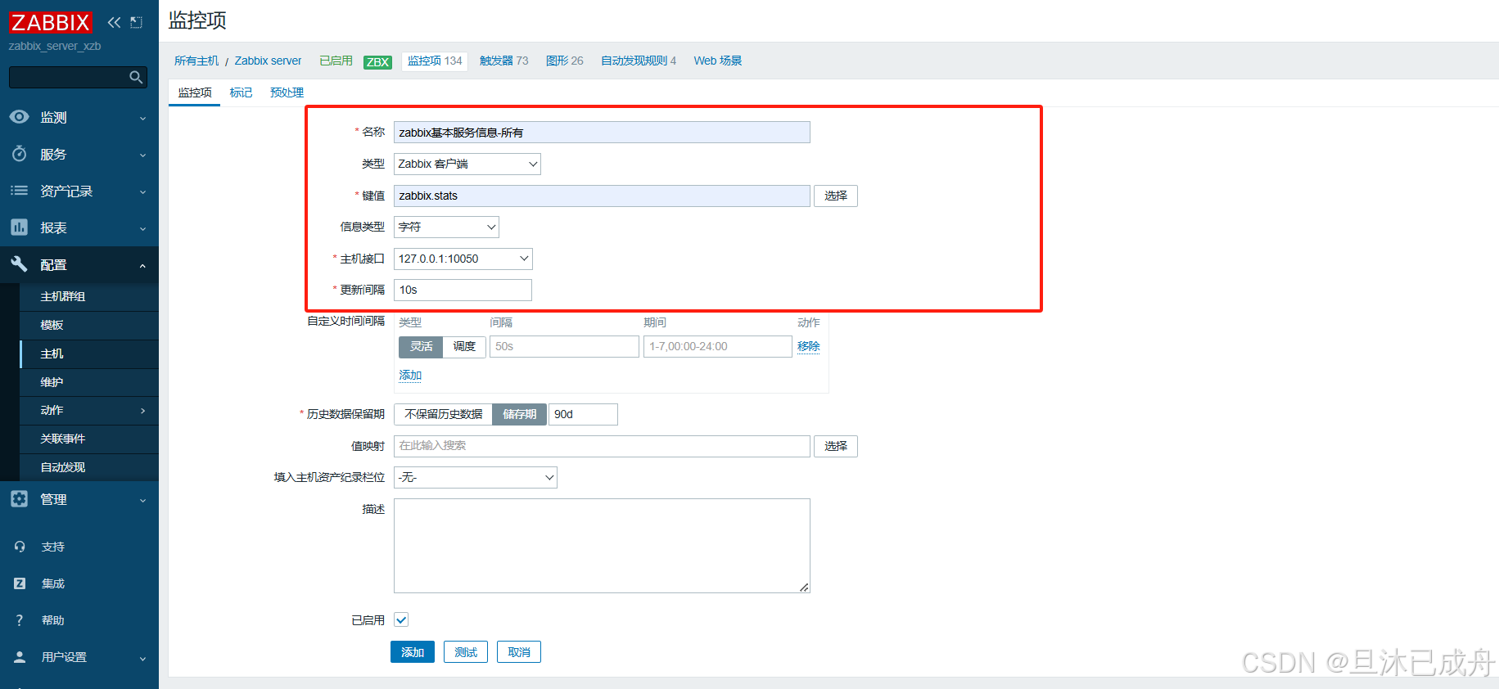Viewport: 1499px width, 689px height.
Task: Switch to the 标记 tab
Action: [241, 92]
